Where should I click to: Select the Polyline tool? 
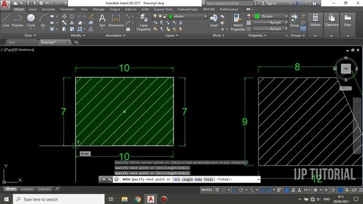18,20
